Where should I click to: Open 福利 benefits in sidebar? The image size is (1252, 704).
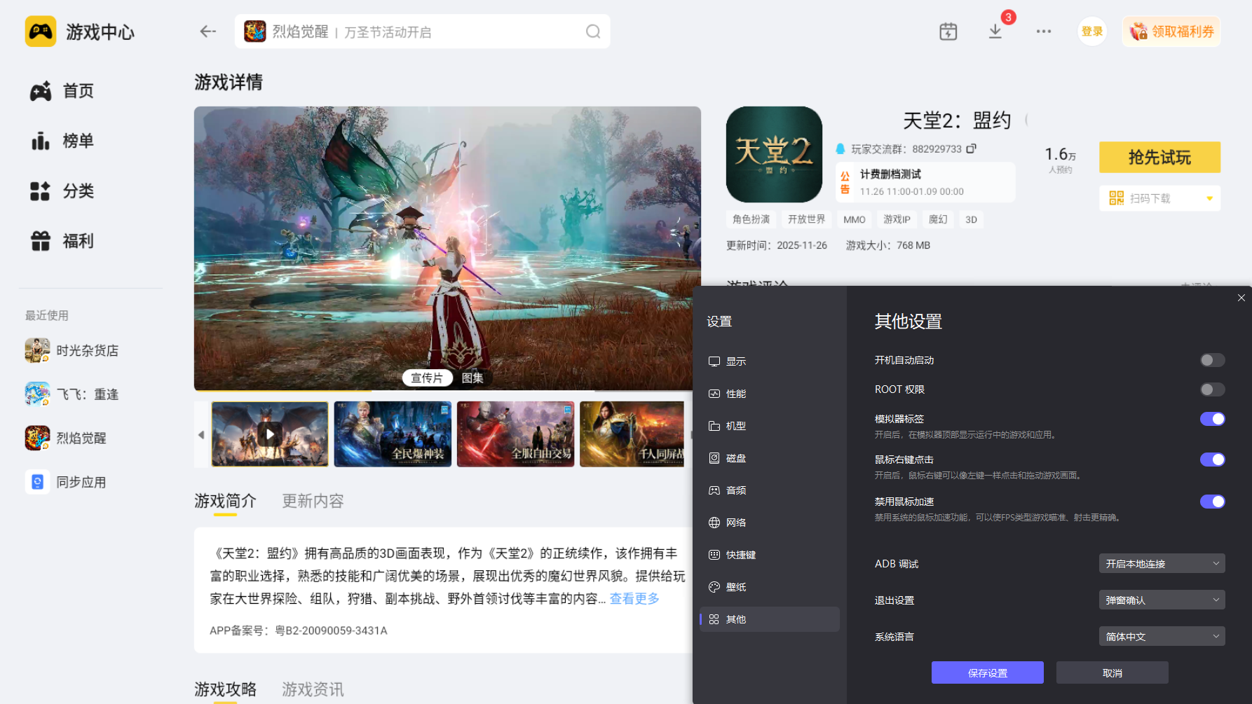62,241
